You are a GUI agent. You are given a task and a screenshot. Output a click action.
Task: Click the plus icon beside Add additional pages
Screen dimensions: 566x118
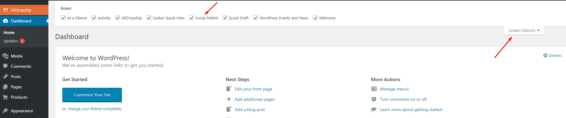click(229, 99)
